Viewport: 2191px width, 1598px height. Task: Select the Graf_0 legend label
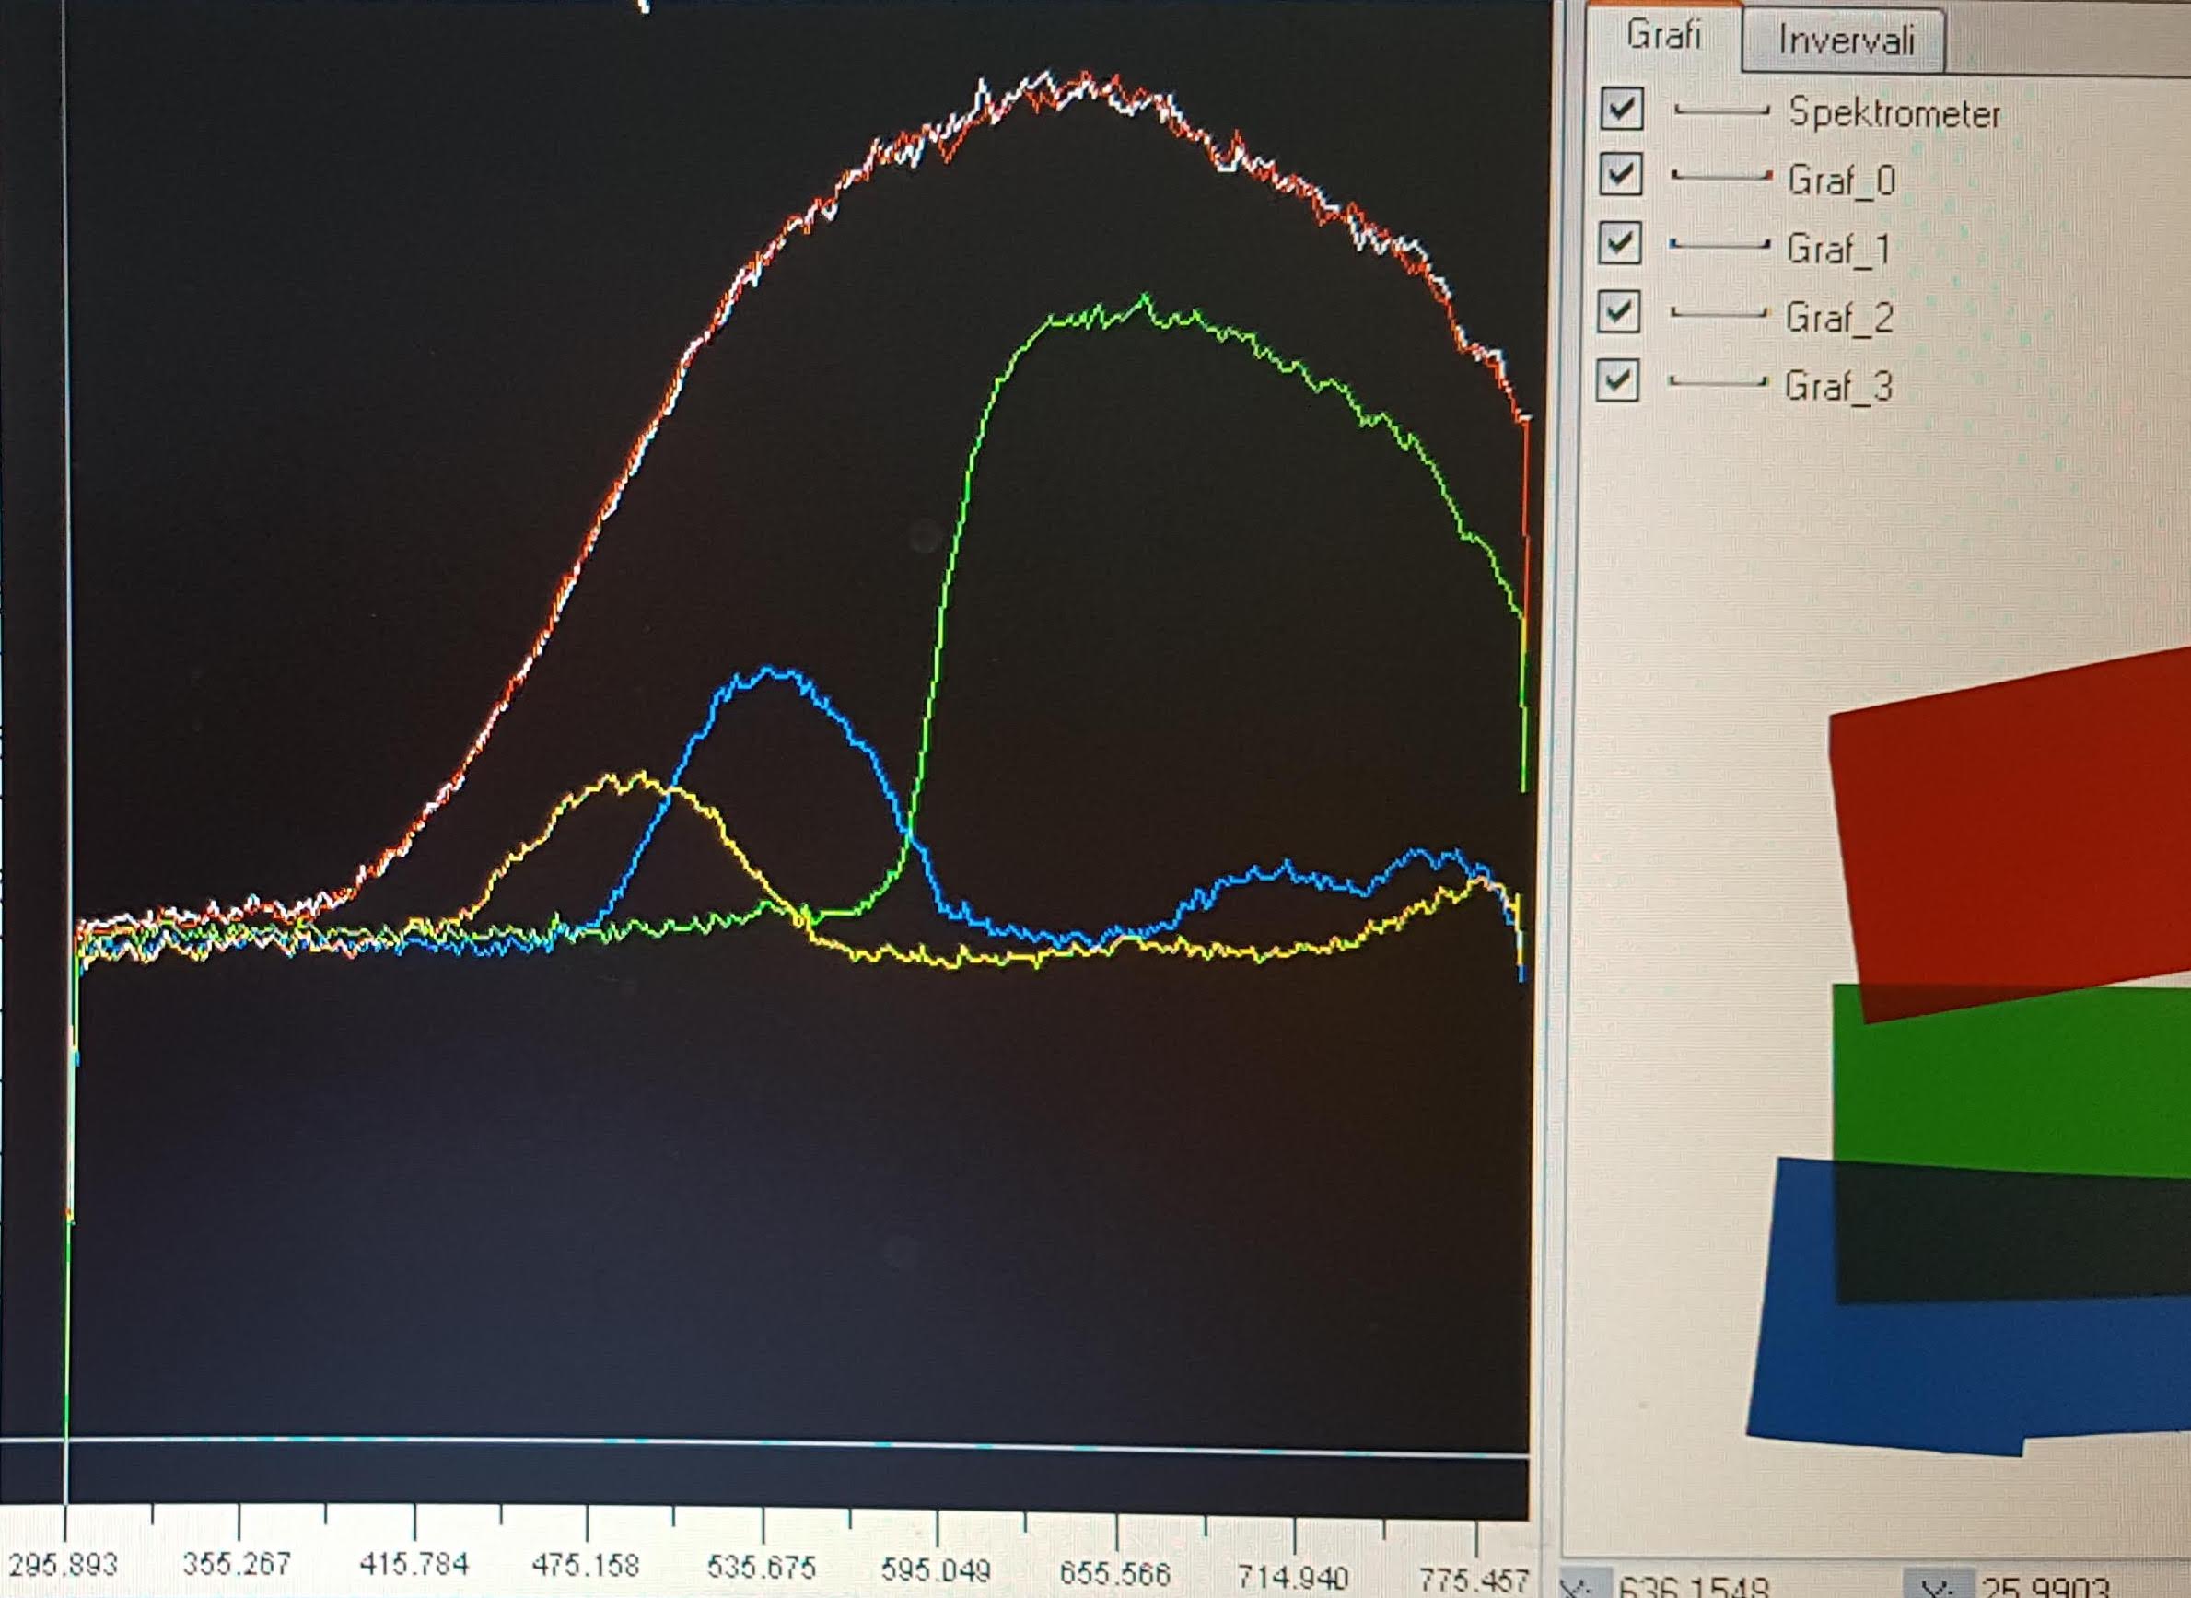click(1841, 181)
